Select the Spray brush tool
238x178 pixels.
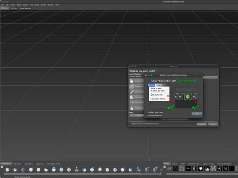pos(61,170)
